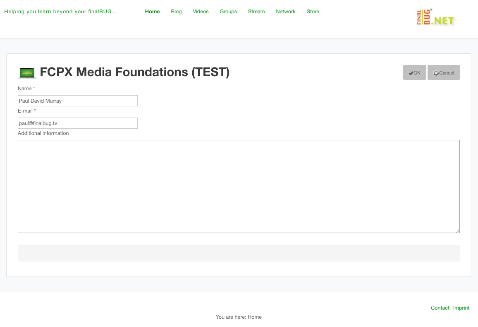Click the FCPX Media Foundations heading
Viewport: 478px width, 327px height.
[x=134, y=72]
